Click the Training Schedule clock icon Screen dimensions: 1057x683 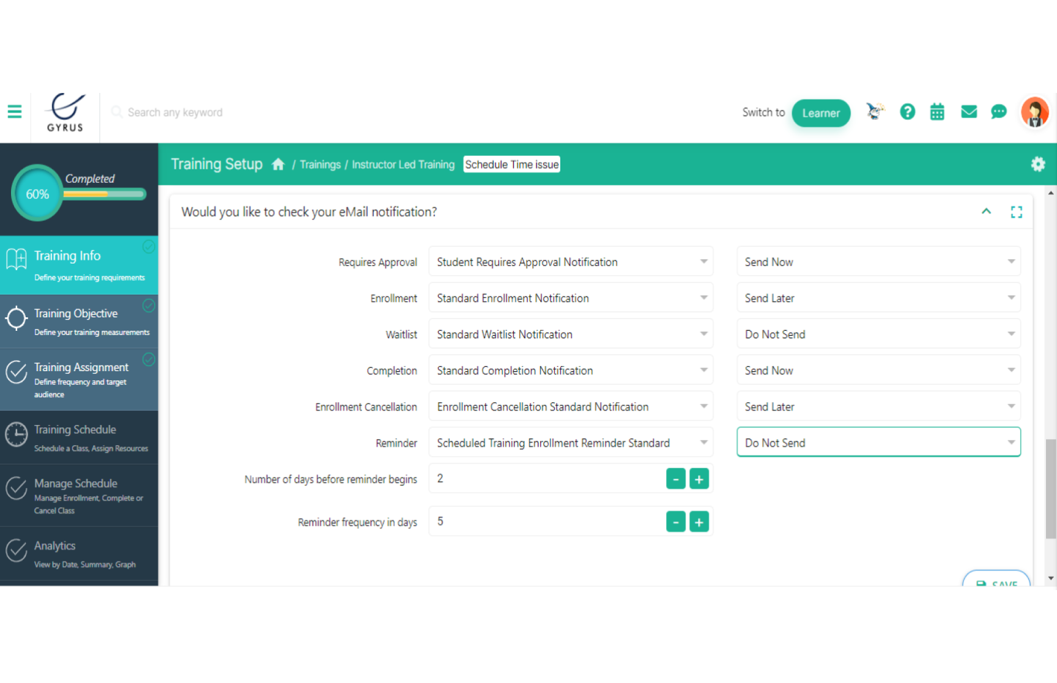(17, 435)
